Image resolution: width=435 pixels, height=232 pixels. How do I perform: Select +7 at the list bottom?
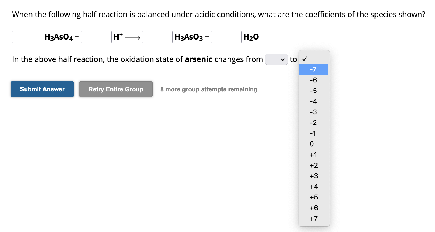coord(314,219)
